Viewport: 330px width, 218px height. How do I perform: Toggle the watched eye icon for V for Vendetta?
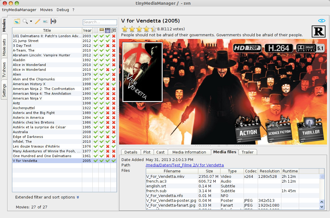322,21
